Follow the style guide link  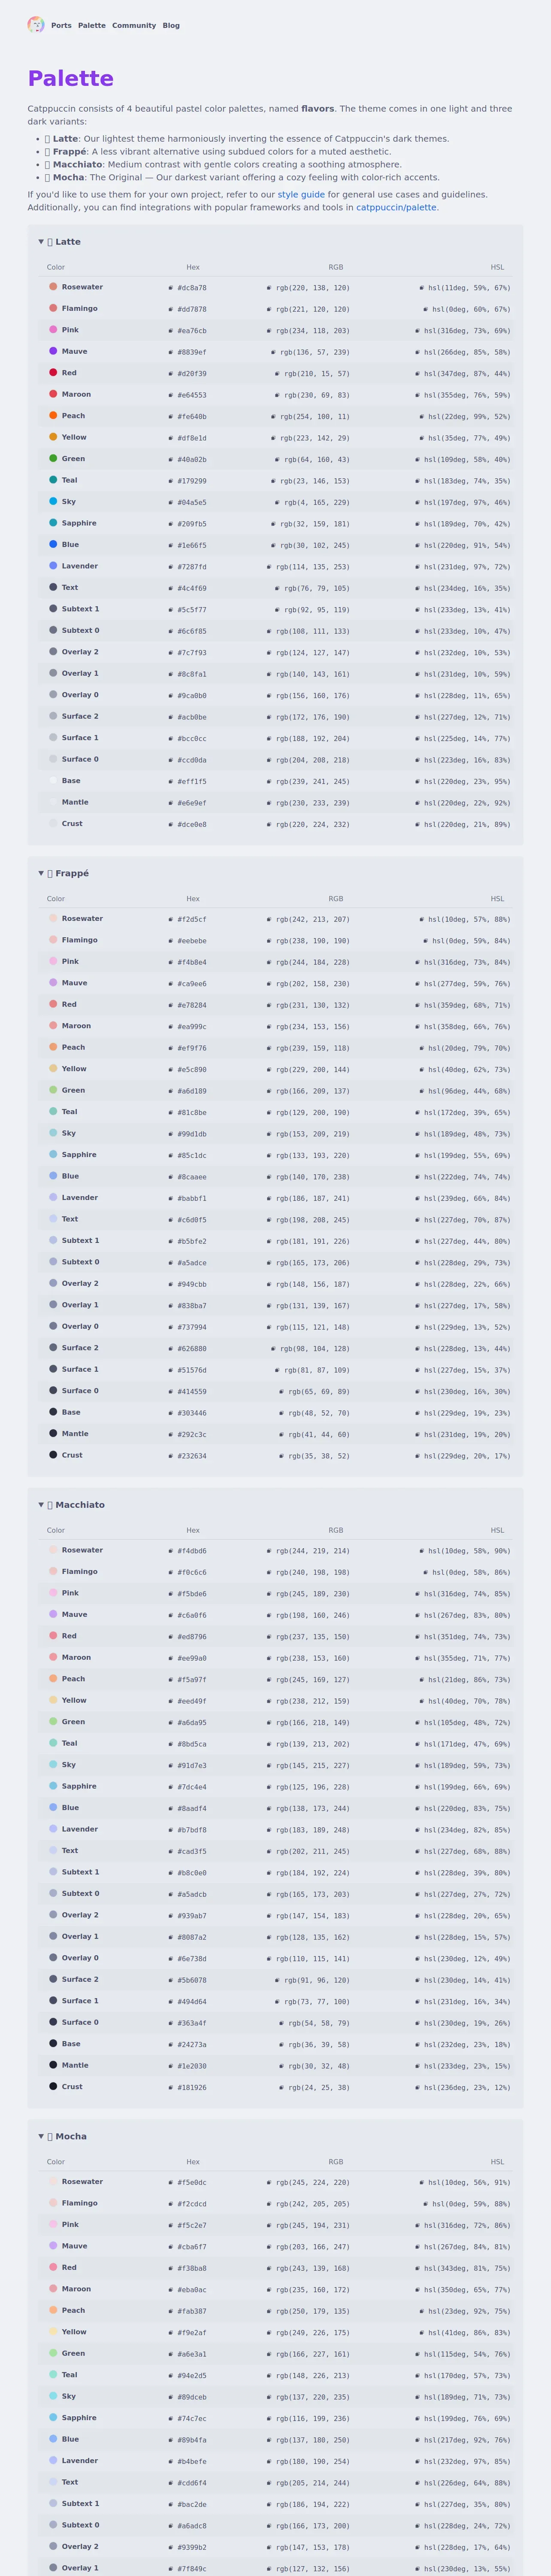pyautogui.click(x=301, y=195)
